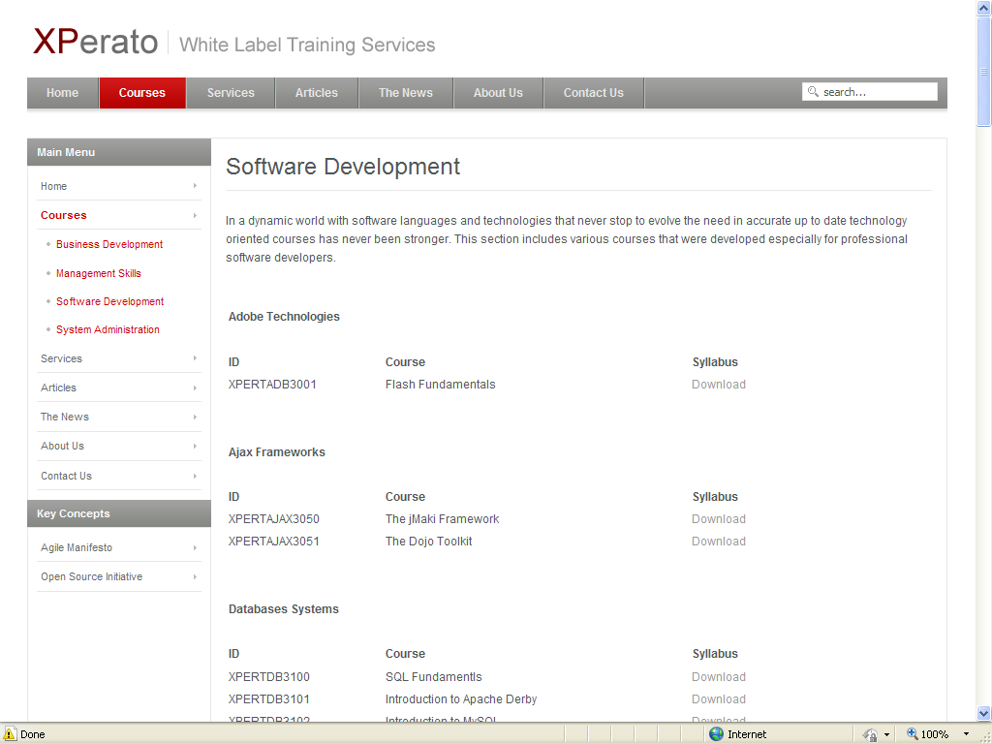Select course ID XPERTAJAX3051
992x744 pixels.
click(274, 542)
